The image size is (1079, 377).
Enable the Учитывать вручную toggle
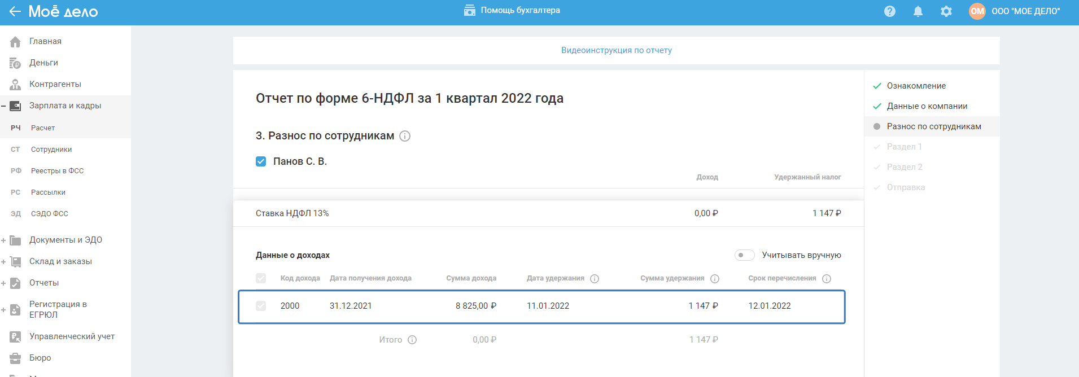(x=744, y=255)
